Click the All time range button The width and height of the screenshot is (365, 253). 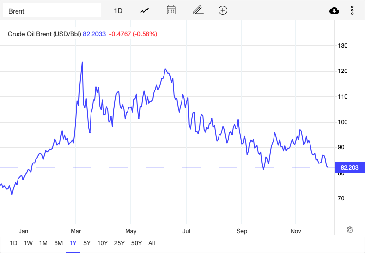point(152,243)
